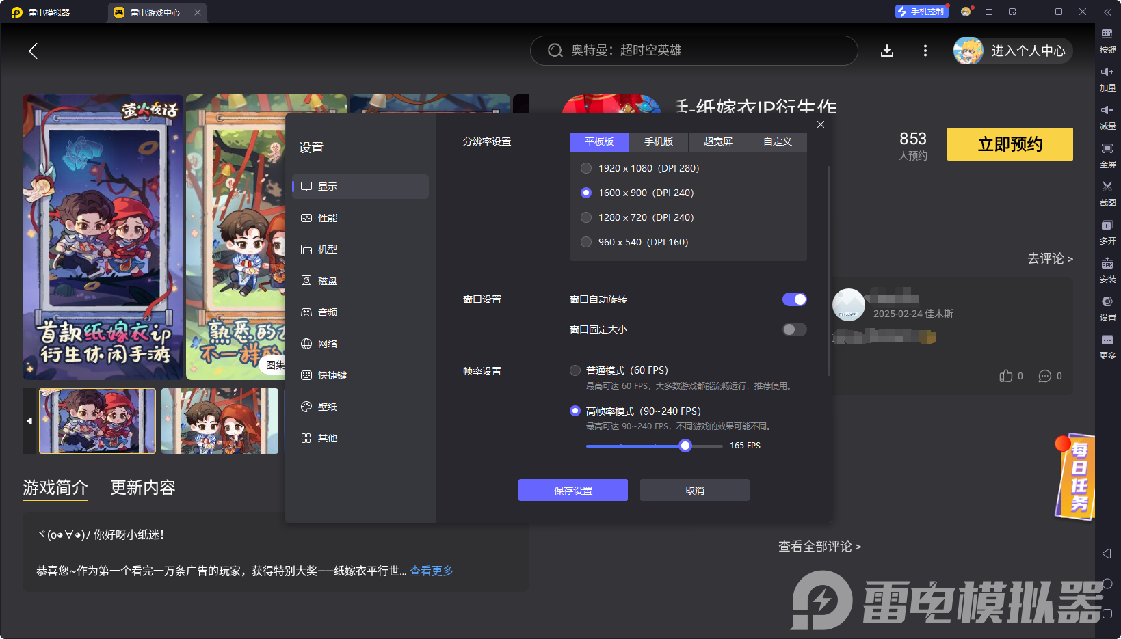
Task: Switch to 平板版 resolution tab
Action: coord(599,141)
